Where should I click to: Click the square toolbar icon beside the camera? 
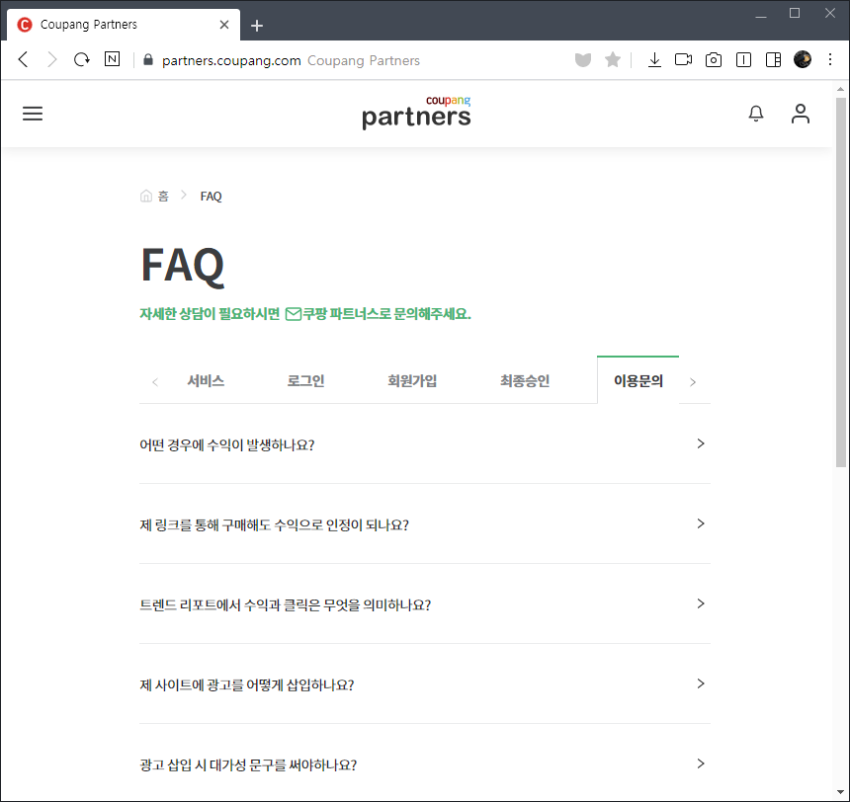click(x=743, y=59)
